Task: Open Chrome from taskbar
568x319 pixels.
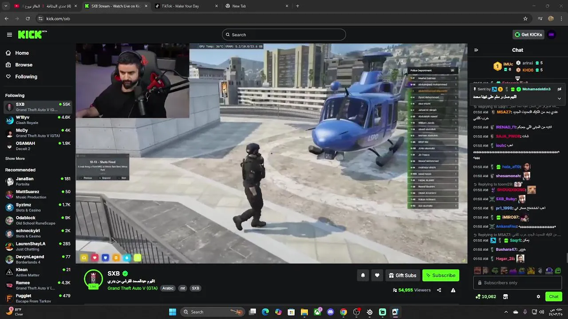Action: coord(343,312)
